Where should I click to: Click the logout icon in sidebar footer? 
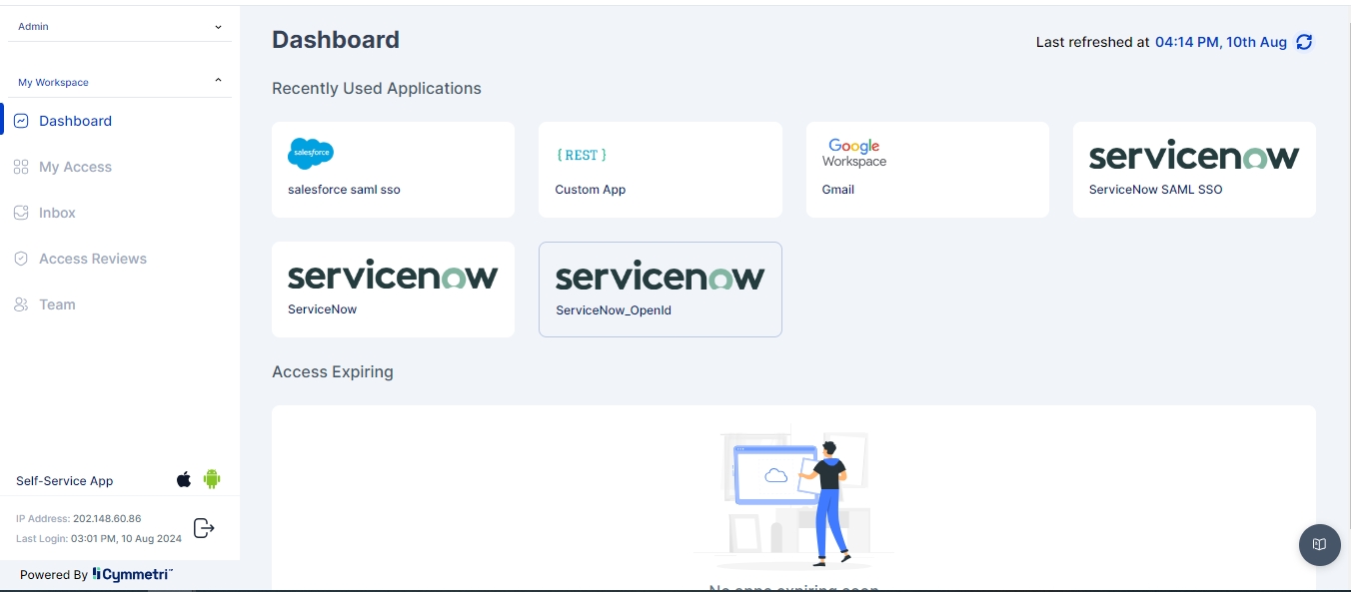(x=204, y=528)
